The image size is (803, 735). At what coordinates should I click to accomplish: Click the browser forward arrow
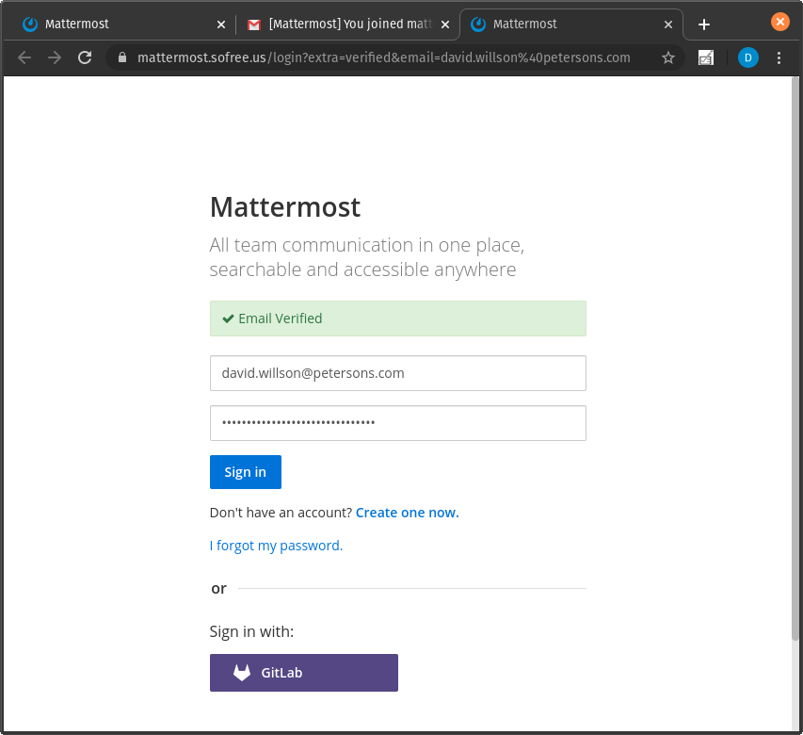tap(55, 57)
